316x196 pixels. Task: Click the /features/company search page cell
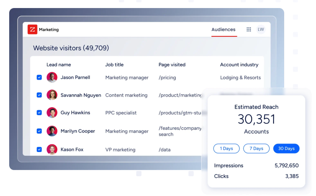pos(180,131)
